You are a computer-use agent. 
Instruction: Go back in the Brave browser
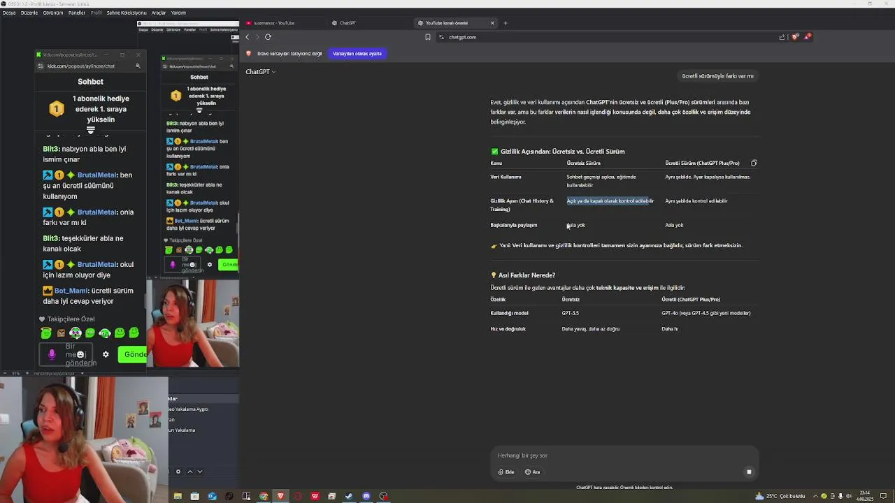pos(247,37)
